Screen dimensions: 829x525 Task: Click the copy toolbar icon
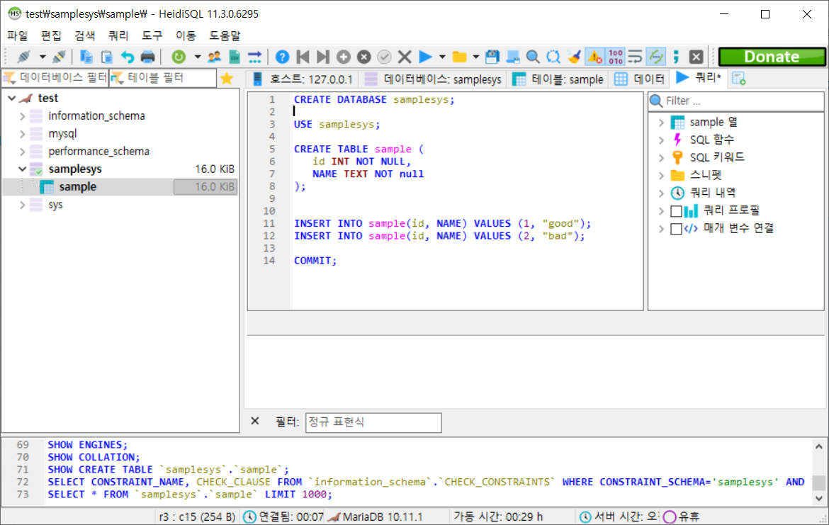[86, 57]
